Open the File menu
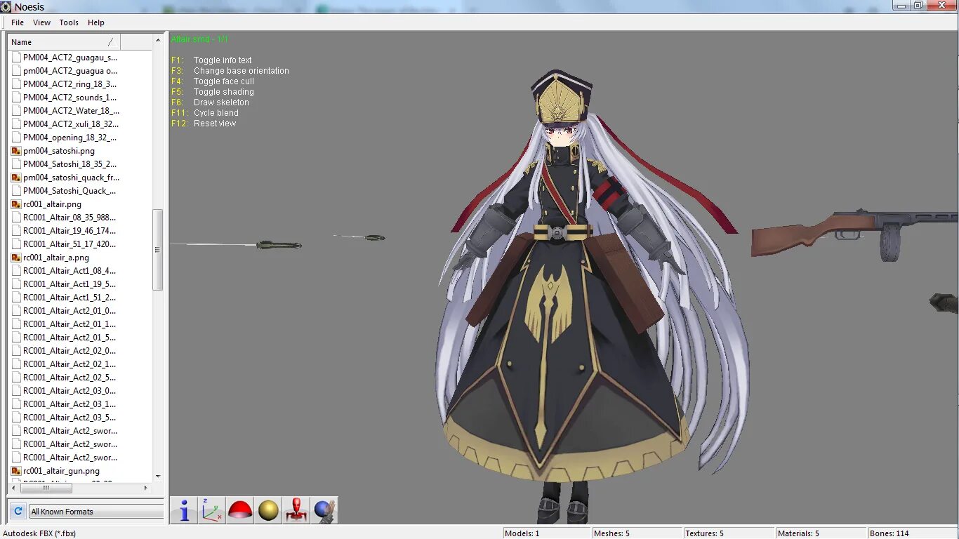 point(18,22)
